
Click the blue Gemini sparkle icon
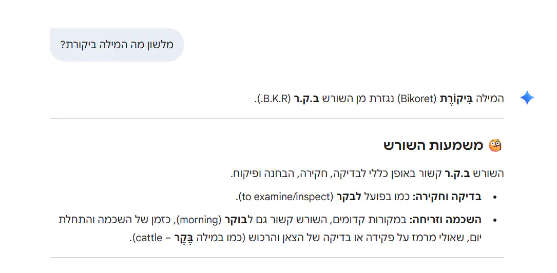pos(527,98)
